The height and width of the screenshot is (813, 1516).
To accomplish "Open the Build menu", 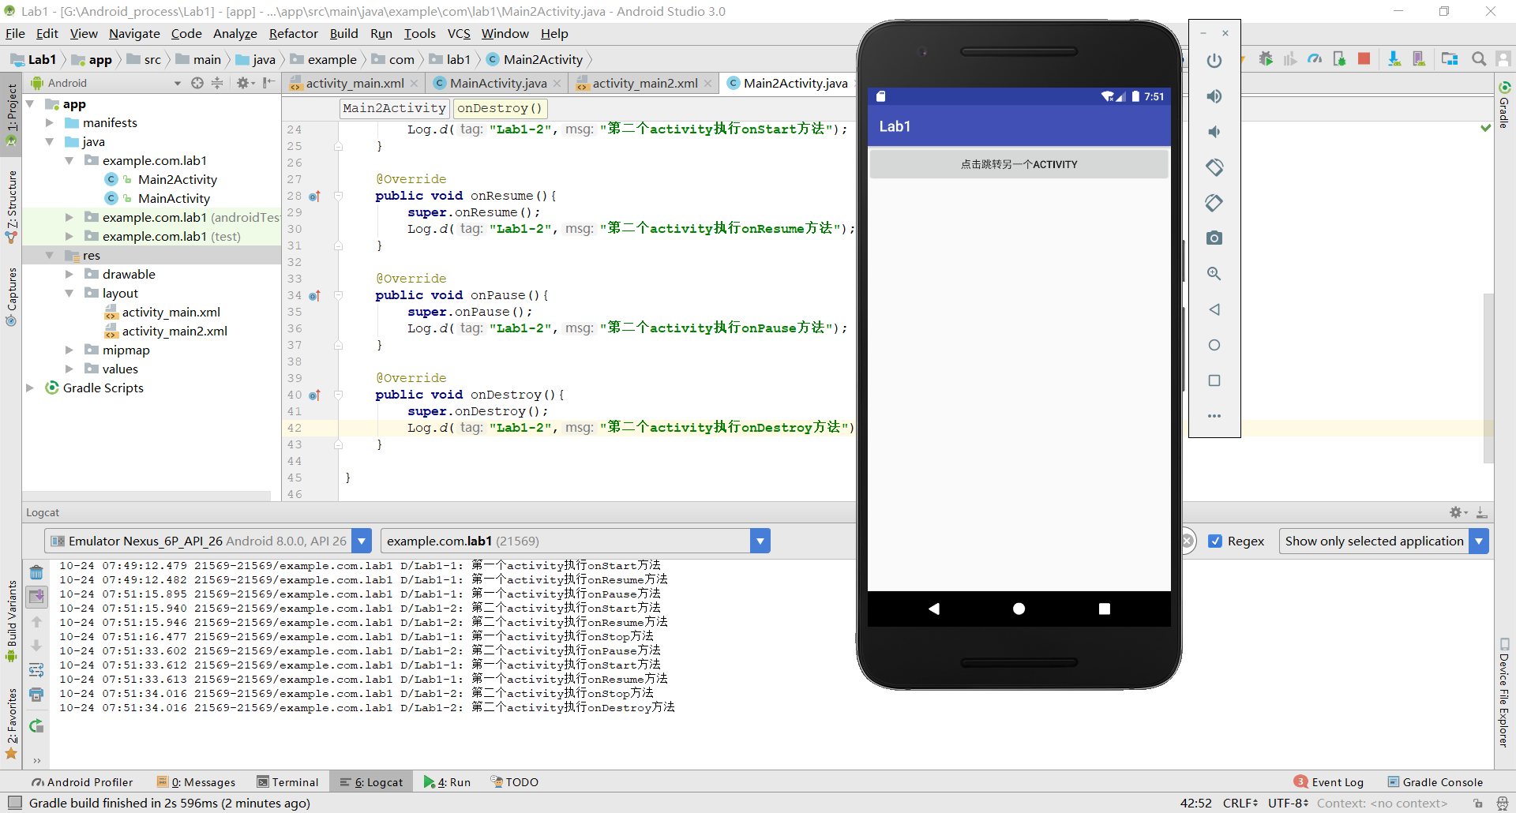I will (x=343, y=33).
